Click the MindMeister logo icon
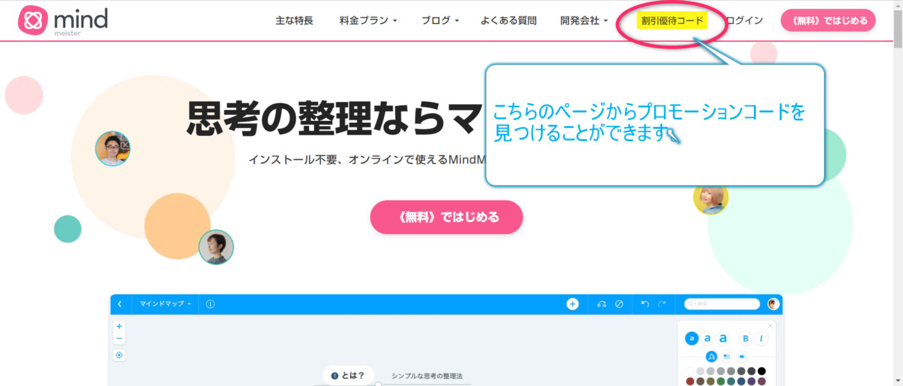Image resolution: width=903 pixels, height=386 pixels. (33, 21)
